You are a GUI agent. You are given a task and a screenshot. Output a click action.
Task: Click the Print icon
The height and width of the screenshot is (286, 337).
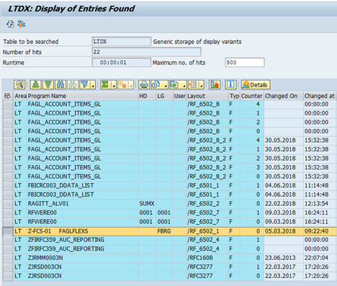[144, 85]
